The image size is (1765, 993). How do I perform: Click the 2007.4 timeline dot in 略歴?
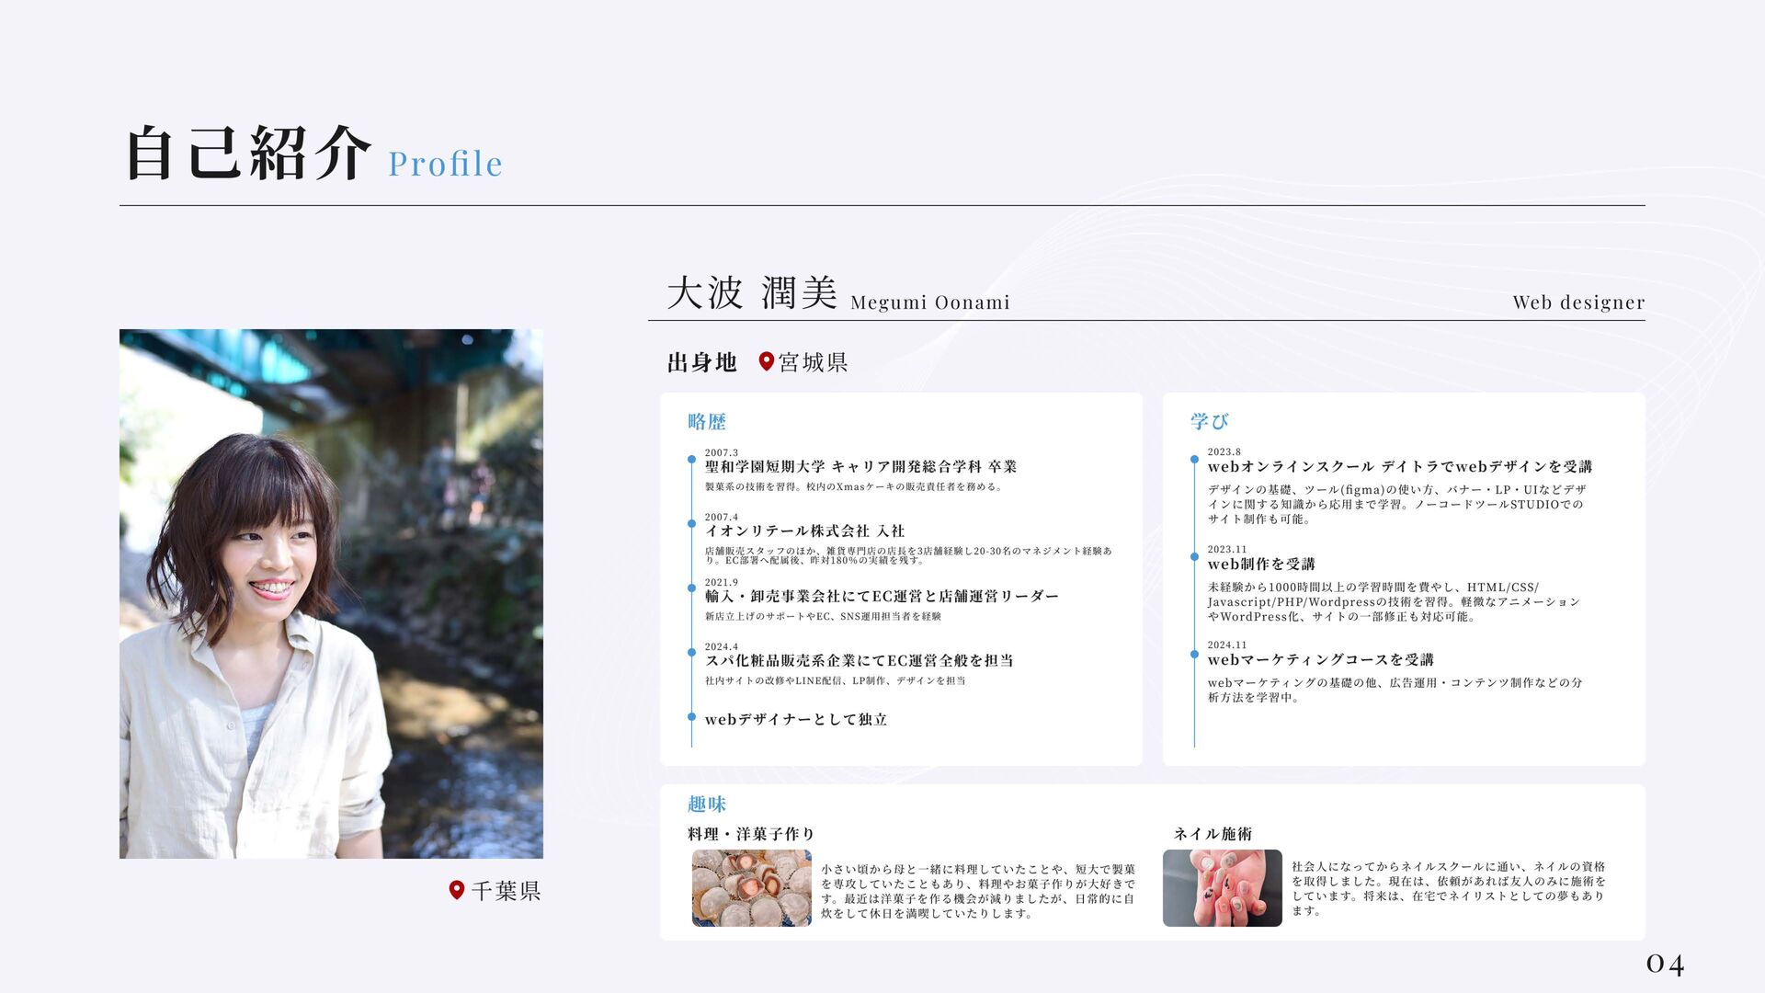point(691,523)
